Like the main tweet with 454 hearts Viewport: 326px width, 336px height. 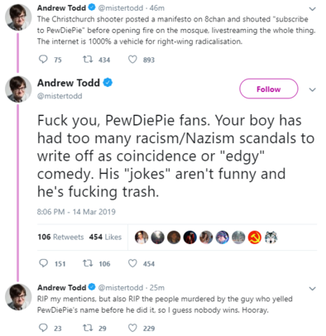tap(132, 263)
